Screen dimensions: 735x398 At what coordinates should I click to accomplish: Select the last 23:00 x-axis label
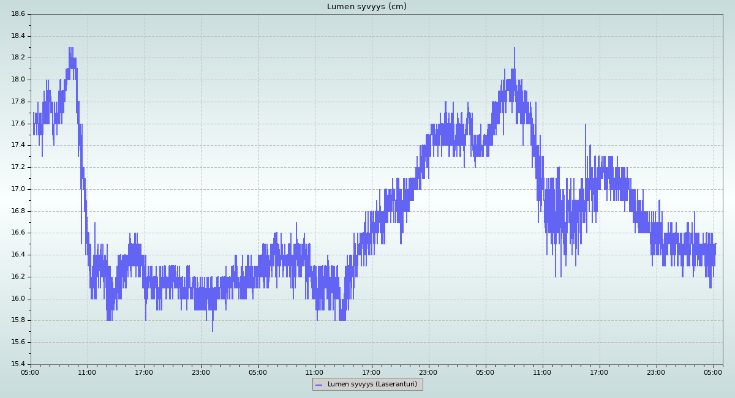click(656, 372)
